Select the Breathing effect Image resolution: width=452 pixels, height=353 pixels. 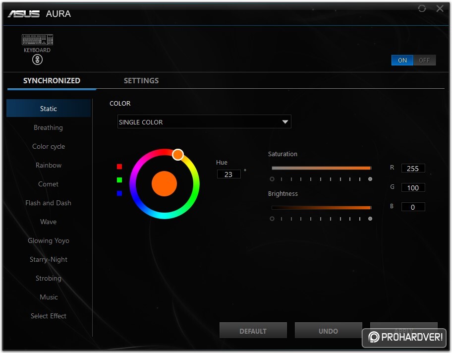pos(49,127)
